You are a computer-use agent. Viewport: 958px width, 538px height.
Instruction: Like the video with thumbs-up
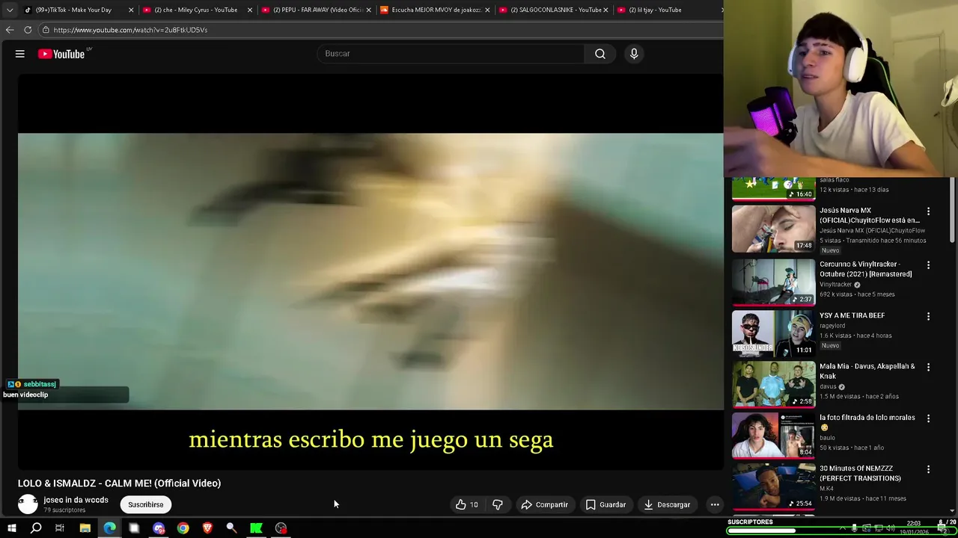[467, 504]
